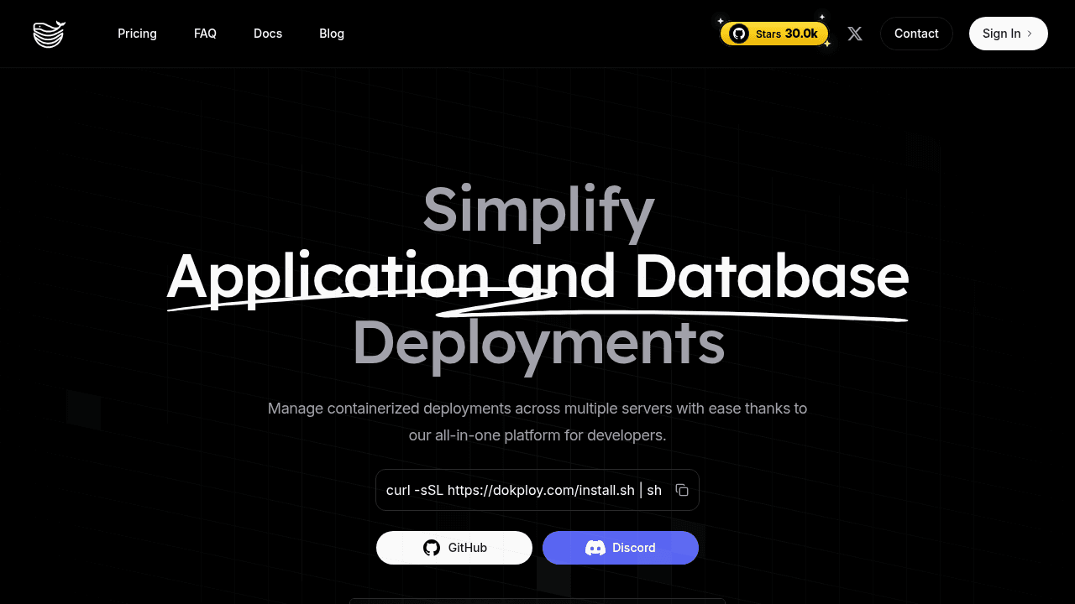The height and width of the screenshot is (604, 1075).
Task: Click the yellow GitHub Stars badge
Action: click(x=773, y=34)
